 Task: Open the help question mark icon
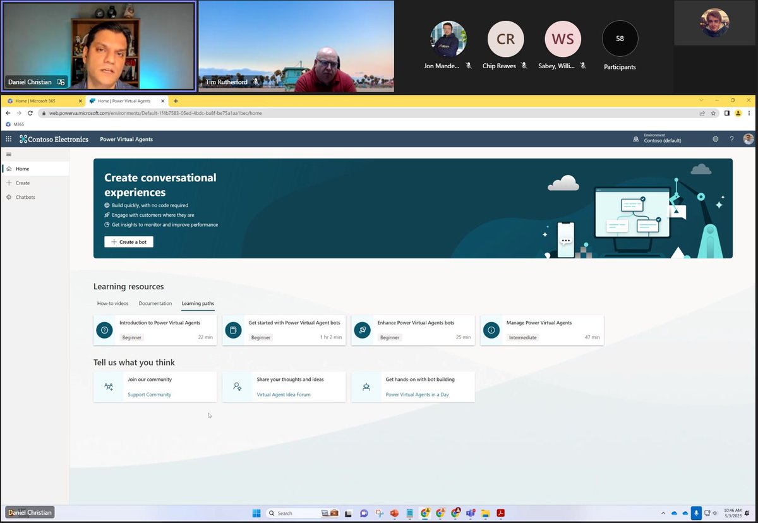(732, 139)
